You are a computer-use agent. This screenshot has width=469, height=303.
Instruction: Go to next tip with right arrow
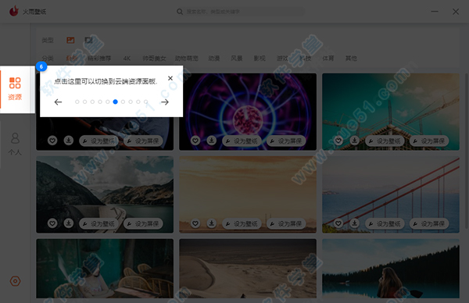[165, 102]
